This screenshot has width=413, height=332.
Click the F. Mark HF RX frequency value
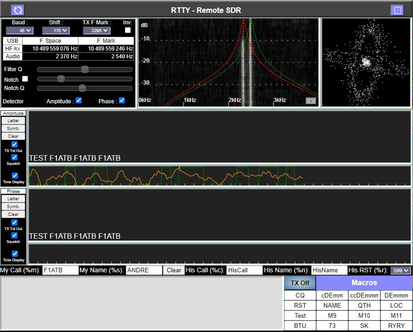pos(106,49)
